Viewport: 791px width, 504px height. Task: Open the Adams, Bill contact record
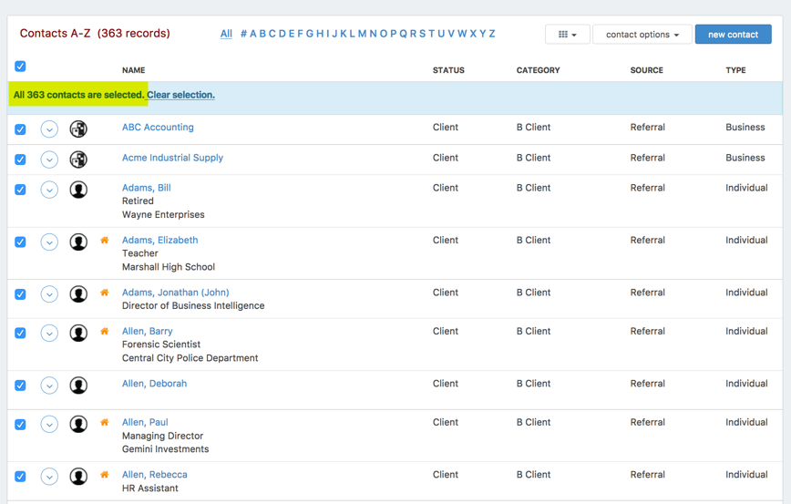(x=147, y=188)
